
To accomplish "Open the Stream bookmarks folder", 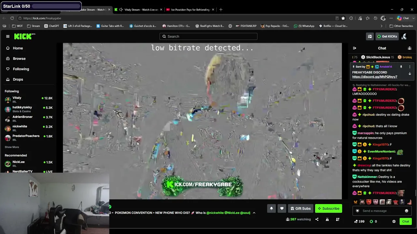I will [34, 26].
